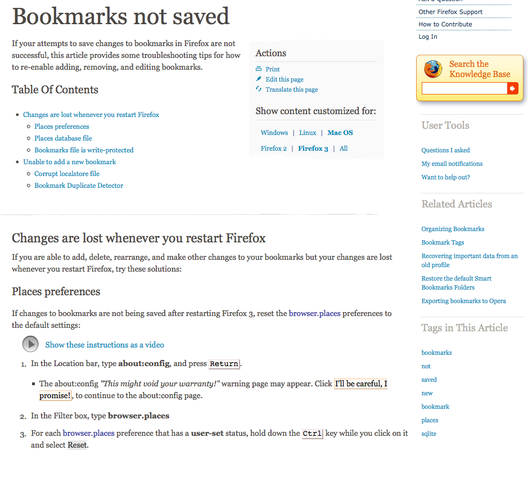This screenshot has width=528, height=478.
Task: Show content customized for Windows
Action: point(274,133)
